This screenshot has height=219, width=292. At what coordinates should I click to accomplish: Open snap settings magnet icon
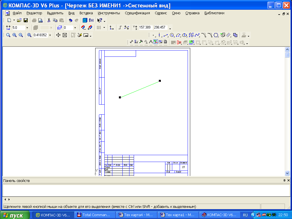84,28
